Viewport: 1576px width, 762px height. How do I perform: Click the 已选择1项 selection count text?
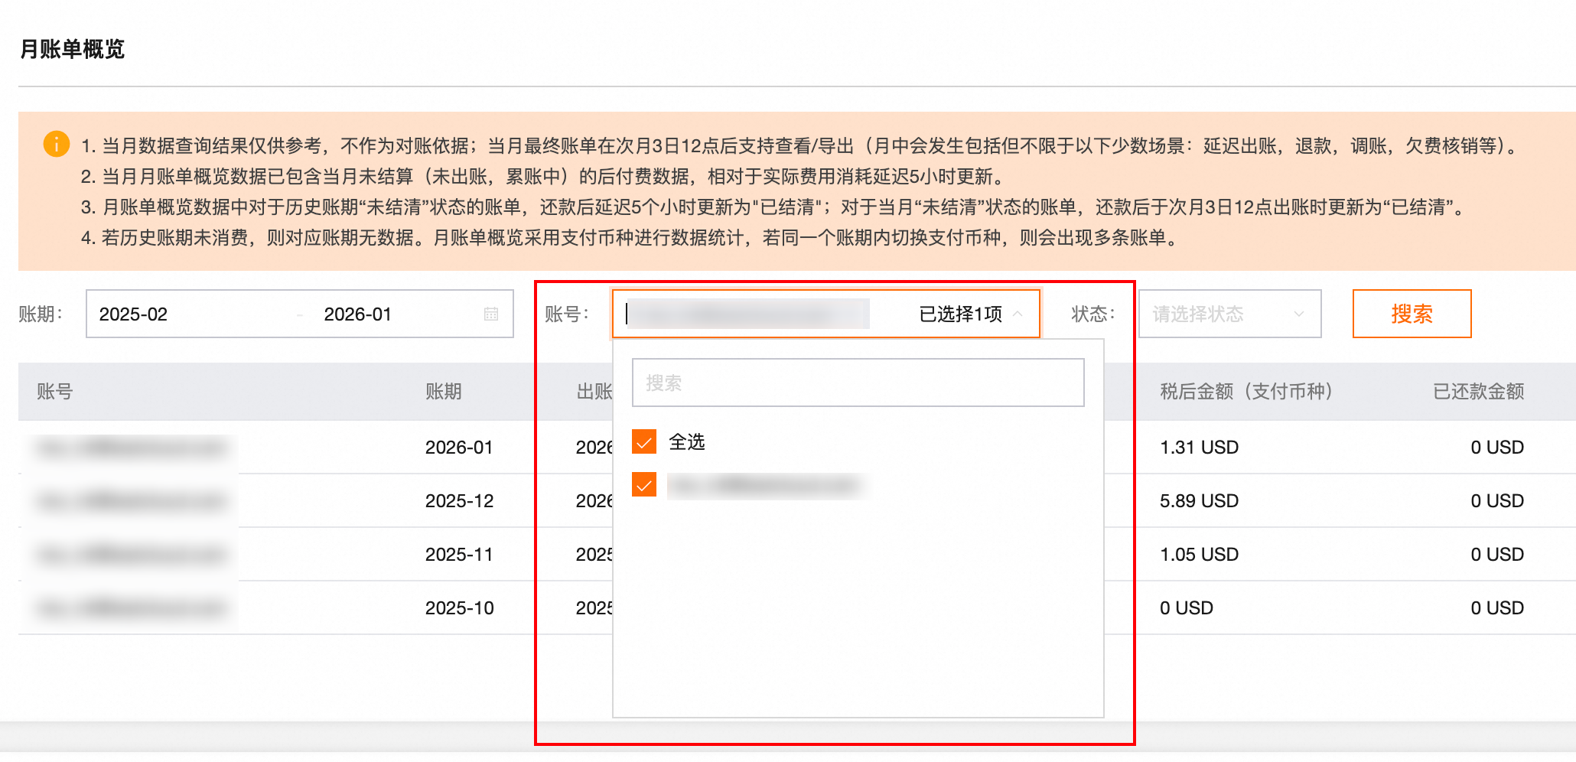(960, 314)
